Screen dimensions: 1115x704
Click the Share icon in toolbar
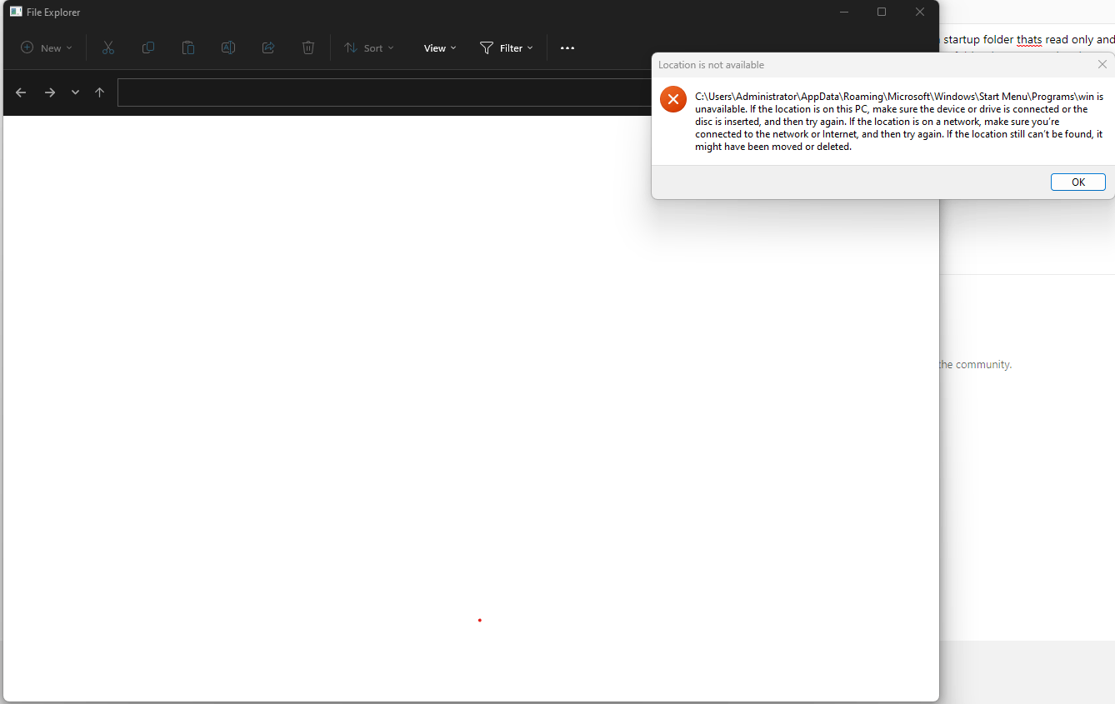(x=268, y=48)
